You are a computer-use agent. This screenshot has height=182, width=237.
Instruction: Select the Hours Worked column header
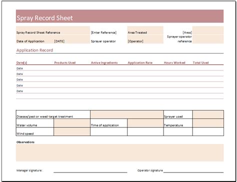click(174, 62)
